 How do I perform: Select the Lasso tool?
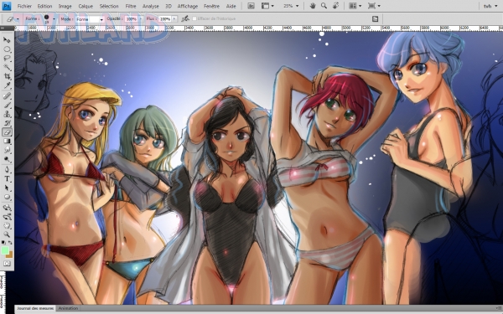7,59
